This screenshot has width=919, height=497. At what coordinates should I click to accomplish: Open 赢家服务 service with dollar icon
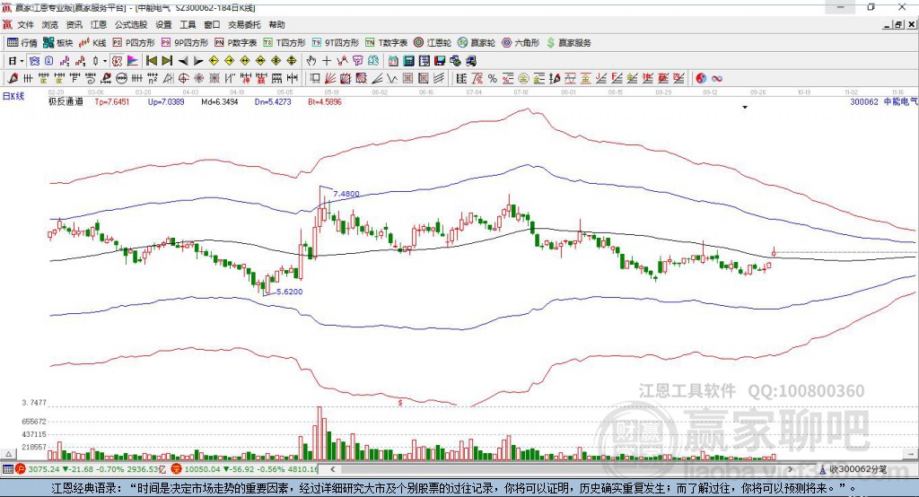(x=568, y=43)
